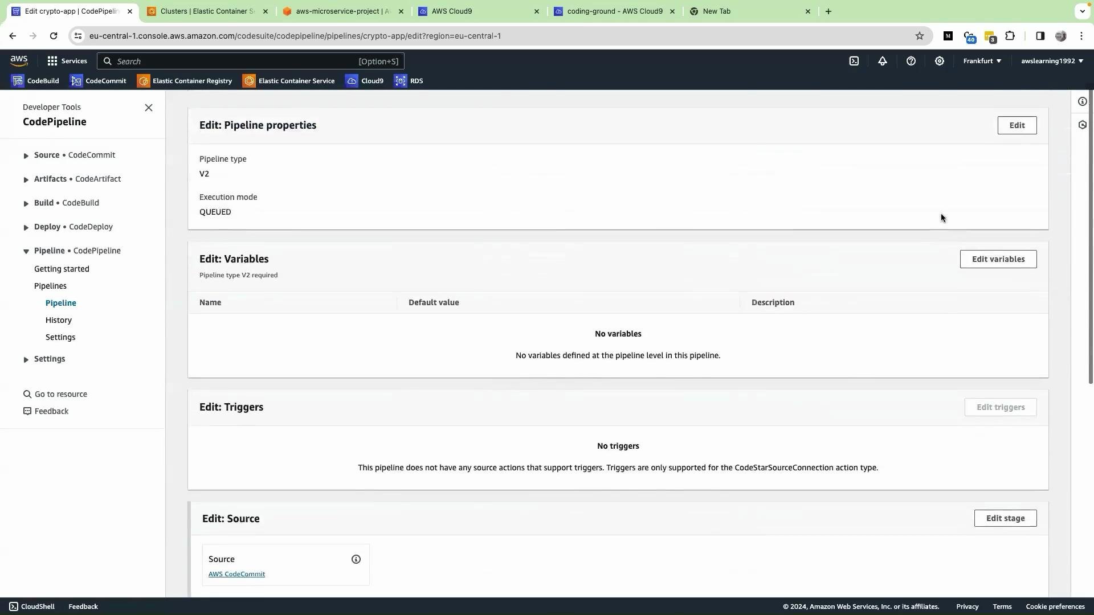
Task: Focus the AWS console search field
Action: point(251,61)
